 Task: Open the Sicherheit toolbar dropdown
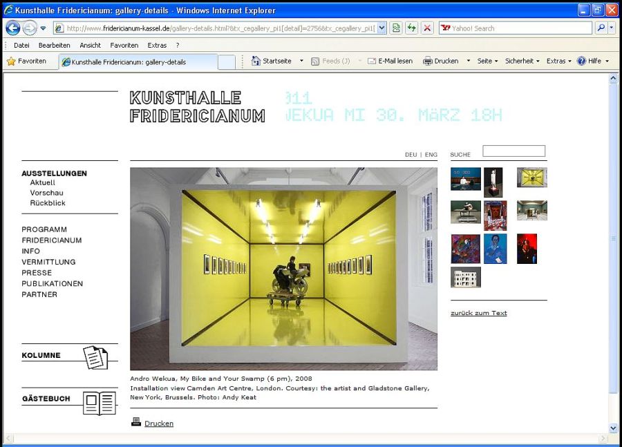click(522, 61)
